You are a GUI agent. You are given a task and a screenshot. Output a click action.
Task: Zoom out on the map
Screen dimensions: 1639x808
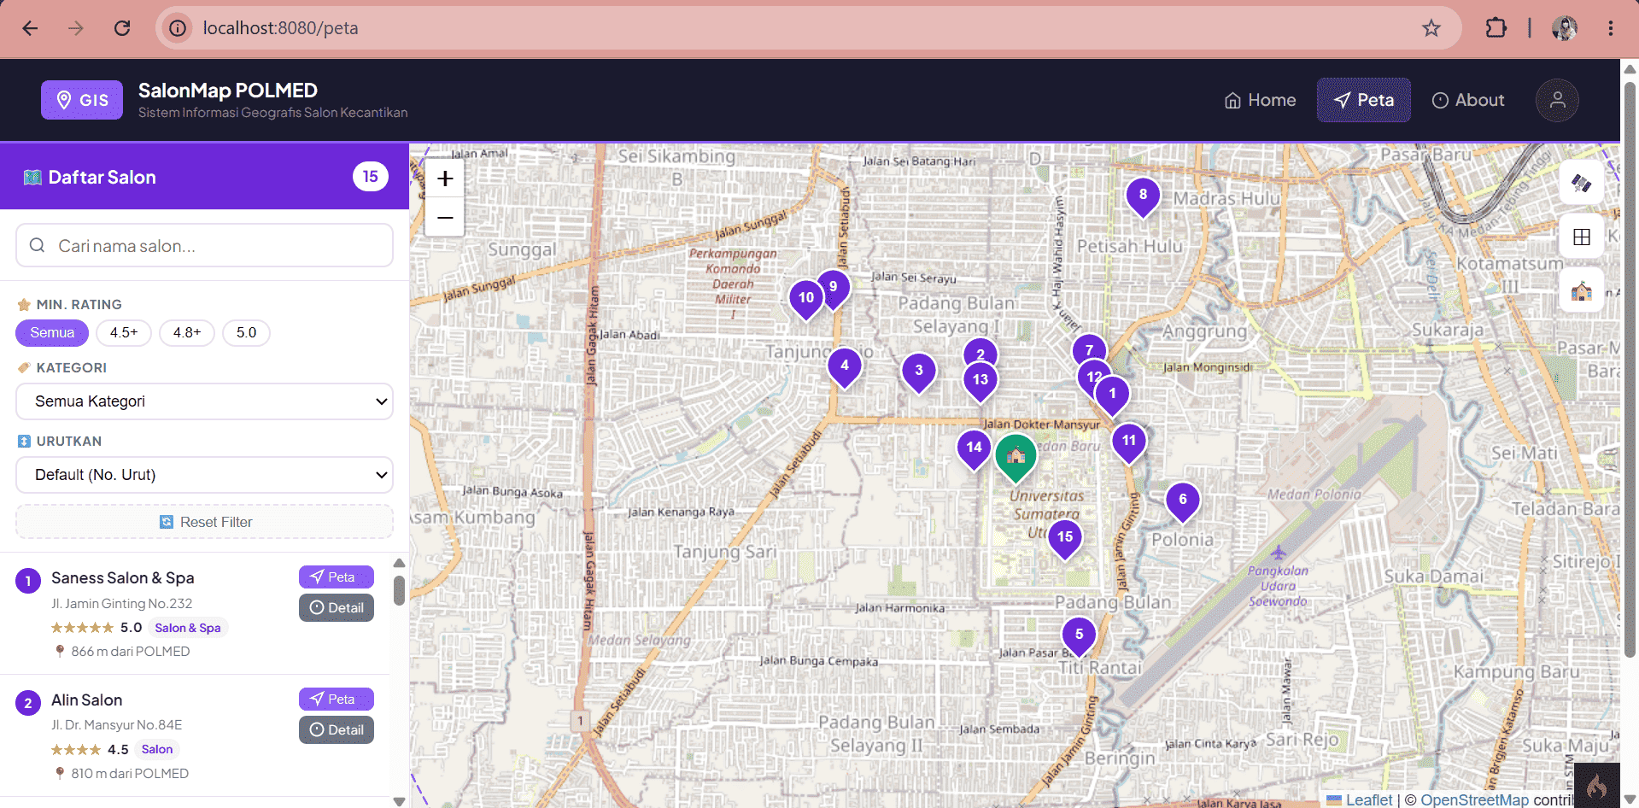tap(445, 218)
